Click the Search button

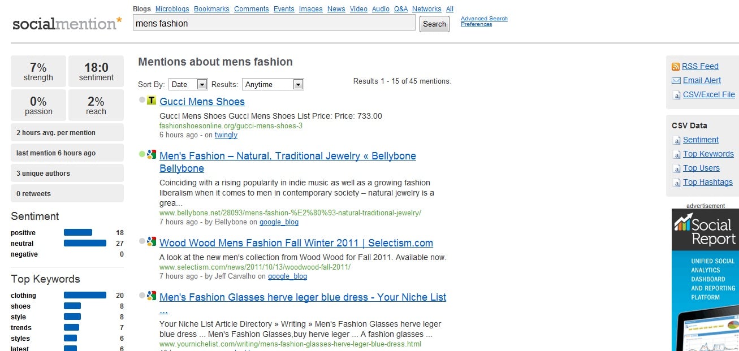tap(434, 24)
